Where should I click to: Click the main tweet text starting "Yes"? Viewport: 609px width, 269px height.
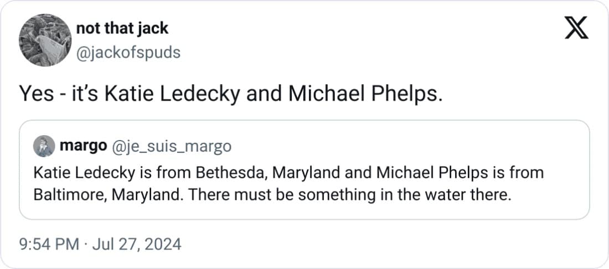click(231, 95)
